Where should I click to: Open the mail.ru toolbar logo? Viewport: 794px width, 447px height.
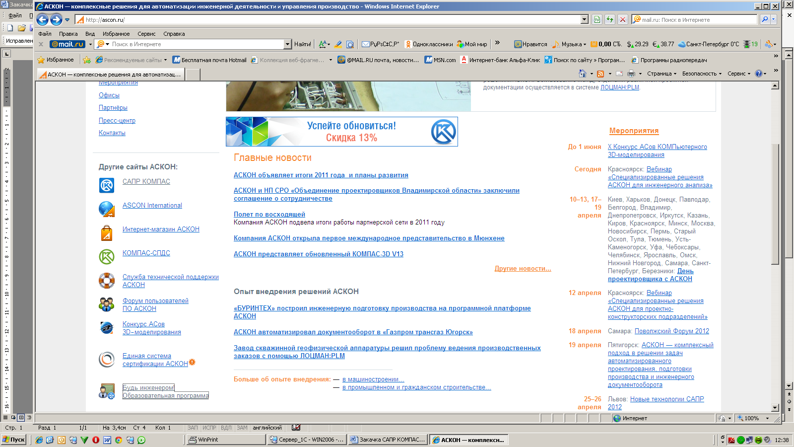(67, 44)
